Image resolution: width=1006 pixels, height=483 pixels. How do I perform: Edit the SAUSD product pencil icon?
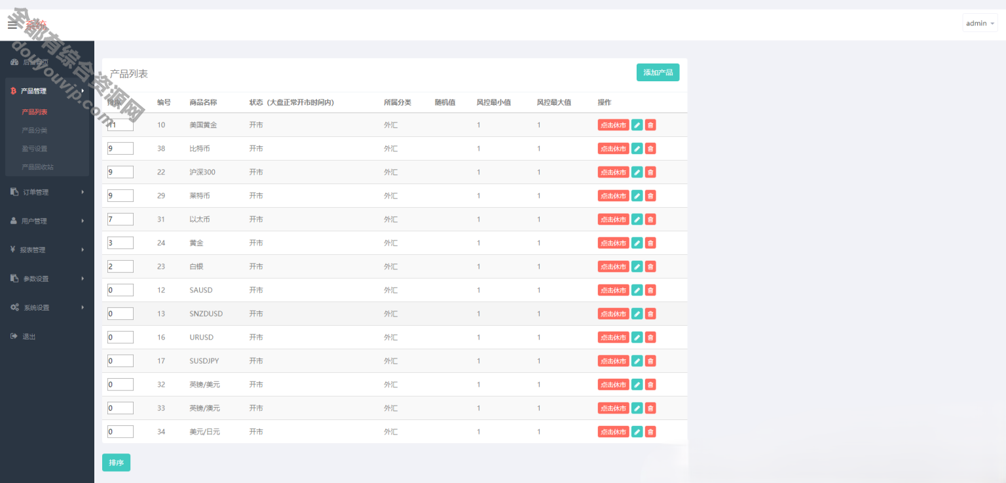637,290
